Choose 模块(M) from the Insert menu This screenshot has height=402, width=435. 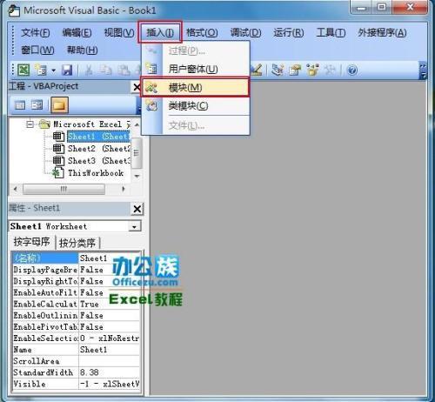(x=195, y=87)
